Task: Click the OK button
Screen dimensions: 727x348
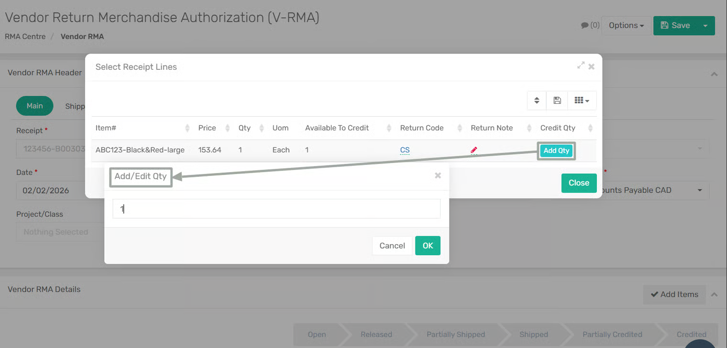Action: click(428, 246)
